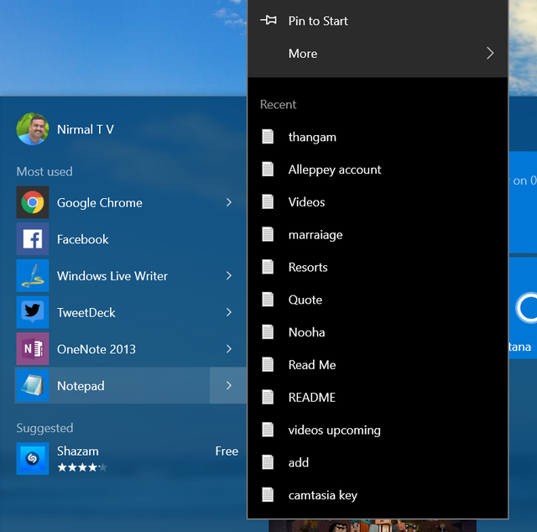Image resolution: width=537 pixels, height=532 pixels.
Task: Click document icon beside Quote
Action: pyautogui.click(x=268, y=299)
